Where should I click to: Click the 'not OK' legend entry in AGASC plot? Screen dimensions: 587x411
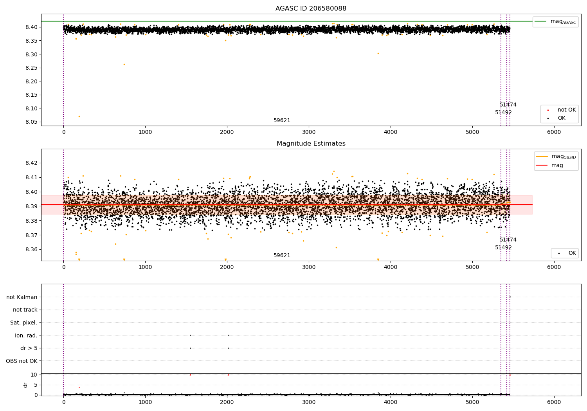click(561, 110)
